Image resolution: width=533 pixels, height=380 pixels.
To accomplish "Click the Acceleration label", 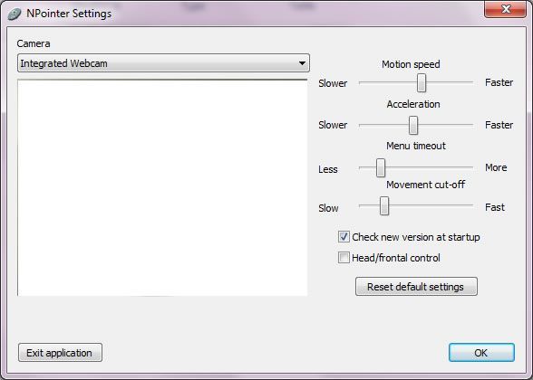I will pos(413,104).
